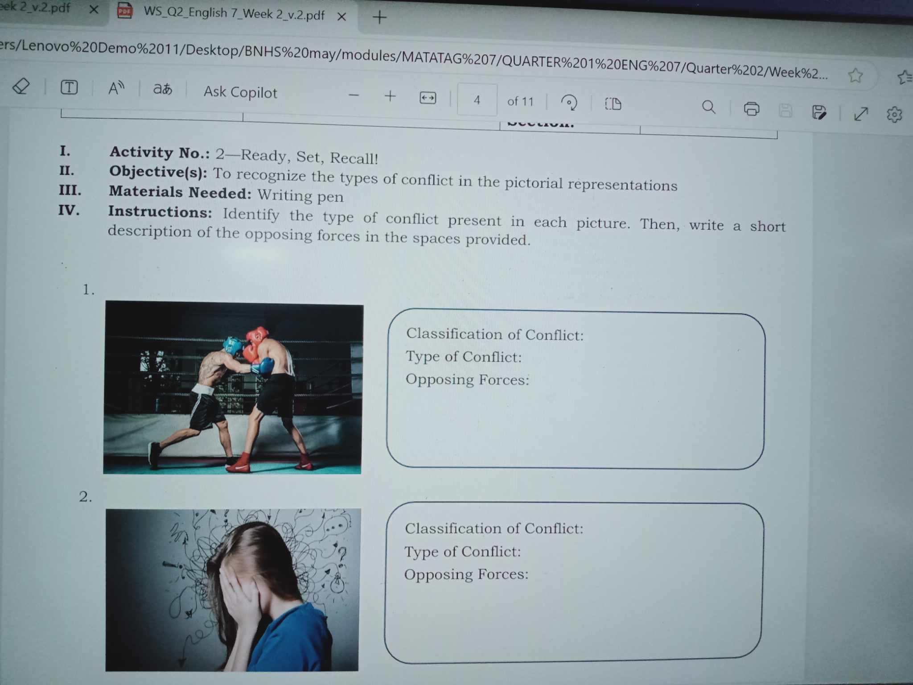Close the WS_Q2_English 7_Week 2_v.2.pdf tab

pyautogui.click(x=342, y=17)
